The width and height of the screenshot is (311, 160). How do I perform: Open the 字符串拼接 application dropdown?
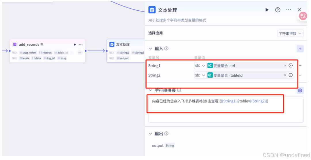(x=290, y=33)
